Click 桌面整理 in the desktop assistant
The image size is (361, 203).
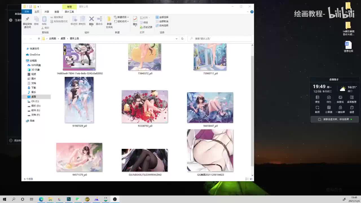pyautogui.click(x=352, y=99)
